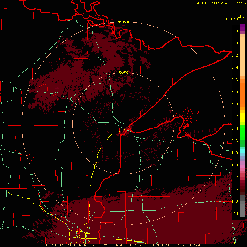Click the 1.0 value on the color scale

point(235,165)
